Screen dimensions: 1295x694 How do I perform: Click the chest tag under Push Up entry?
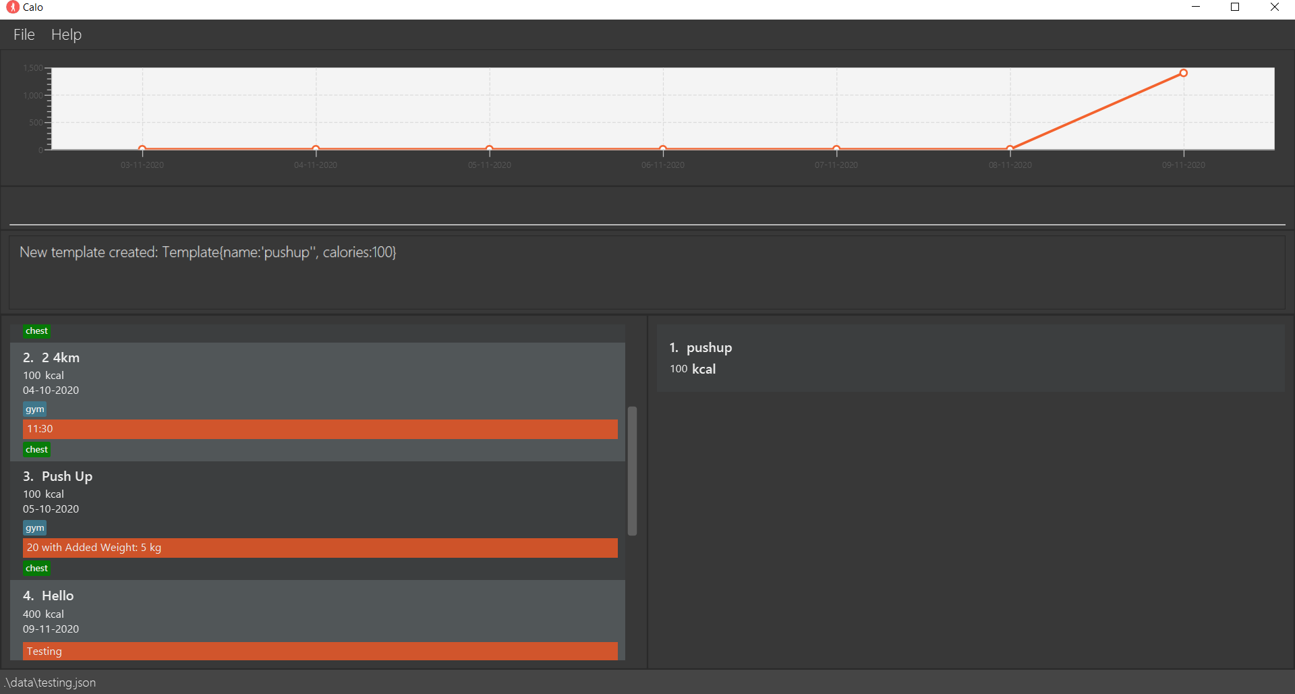[x=37, y=569]
